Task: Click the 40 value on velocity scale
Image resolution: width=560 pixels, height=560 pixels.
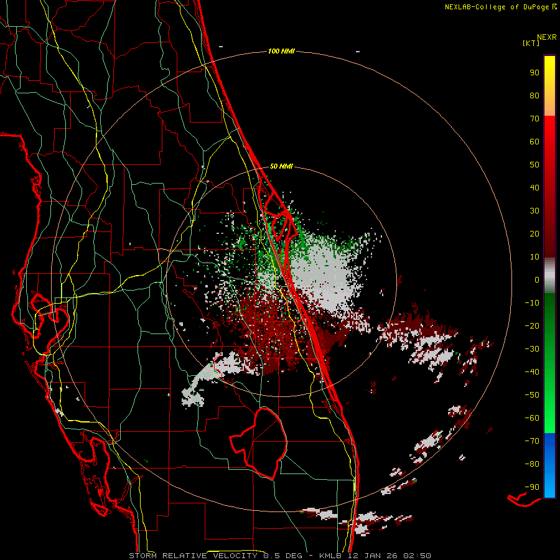Action: [534, 187]
